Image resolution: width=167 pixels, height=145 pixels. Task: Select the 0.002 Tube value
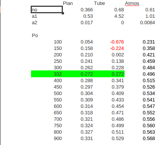tap(118, 55)
